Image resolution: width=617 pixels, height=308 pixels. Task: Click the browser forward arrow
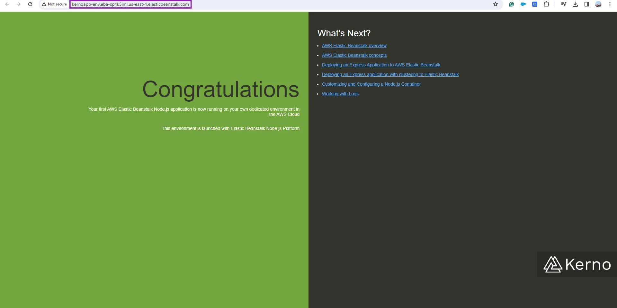[x=19, y=4]
